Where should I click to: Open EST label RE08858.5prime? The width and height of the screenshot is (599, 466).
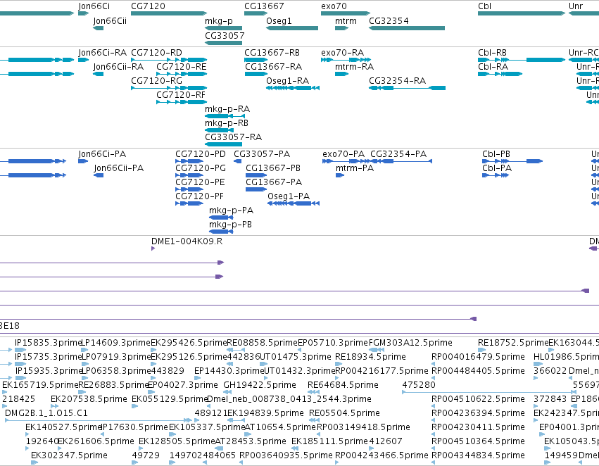(262, 343)
